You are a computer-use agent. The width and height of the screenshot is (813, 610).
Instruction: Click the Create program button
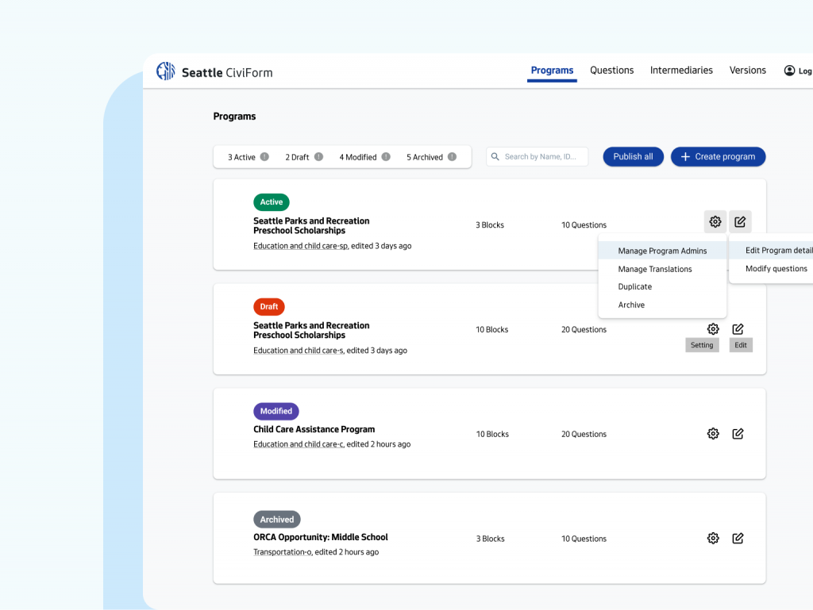coord(718,157)
